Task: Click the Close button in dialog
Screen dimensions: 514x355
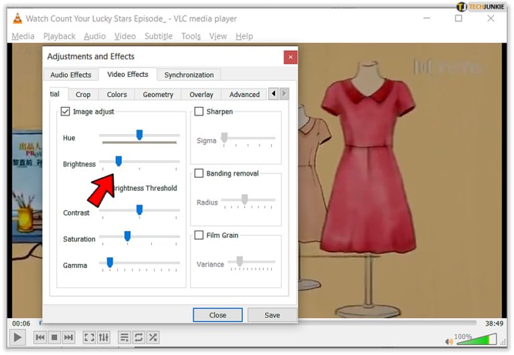Action: coord(218,315)
